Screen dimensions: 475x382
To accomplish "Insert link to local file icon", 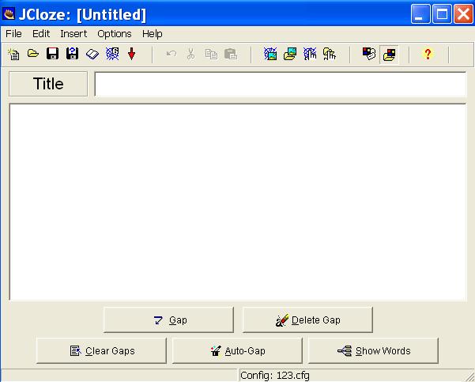I will point(330,54).
